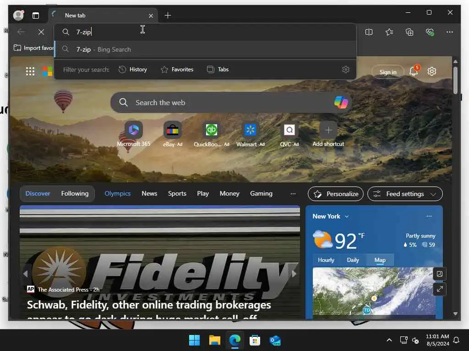The height and width of the screenshot is (351, 469).
Task: Open address bar search settings gear
Action: coord(346,69)
